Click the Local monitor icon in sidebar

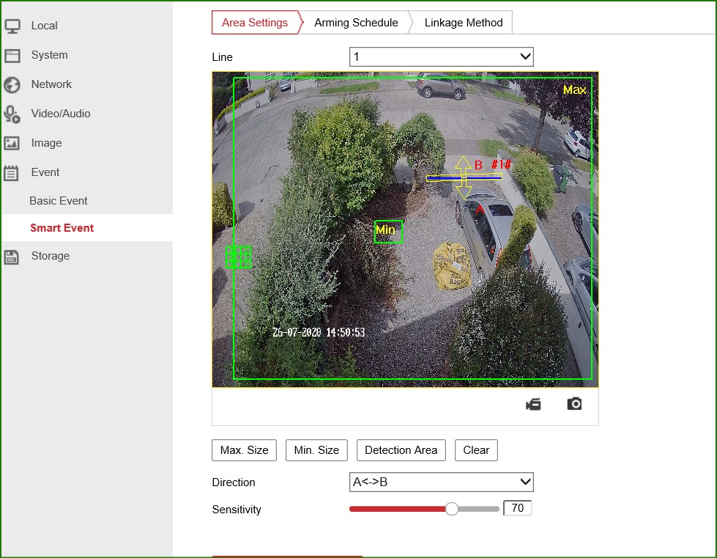coord(12,26)
